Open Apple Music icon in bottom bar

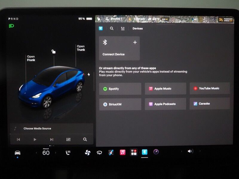(122, 152)
